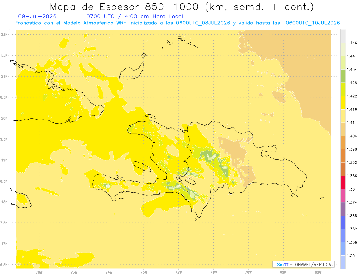The height and width of the screenshot is (276, 357).
Task: Click the 74W longitude axis label
Action: [109, 272]
